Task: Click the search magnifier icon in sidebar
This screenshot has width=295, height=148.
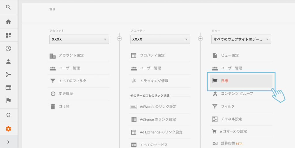Action: click(x=8, y=7)
